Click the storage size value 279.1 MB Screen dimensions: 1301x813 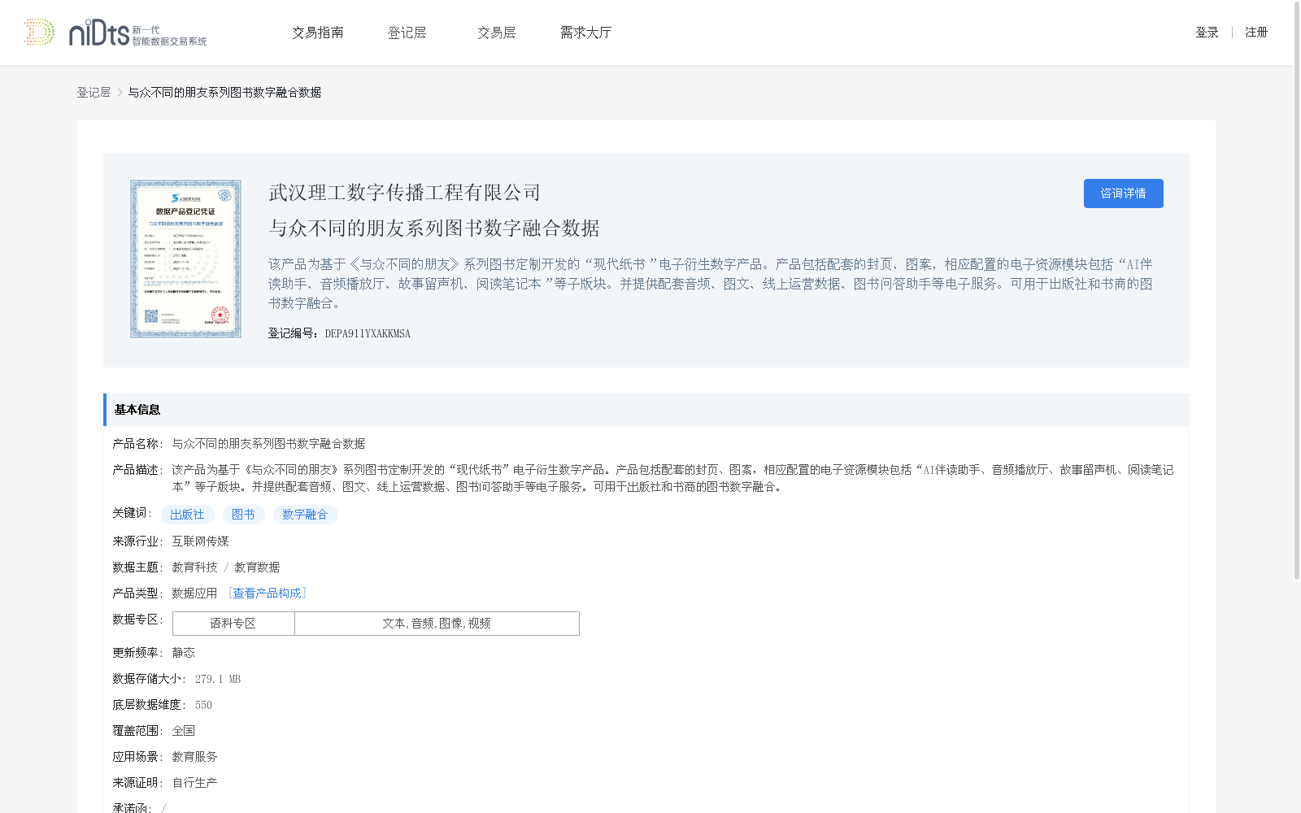pyautogui.click(x=218, y=679)
